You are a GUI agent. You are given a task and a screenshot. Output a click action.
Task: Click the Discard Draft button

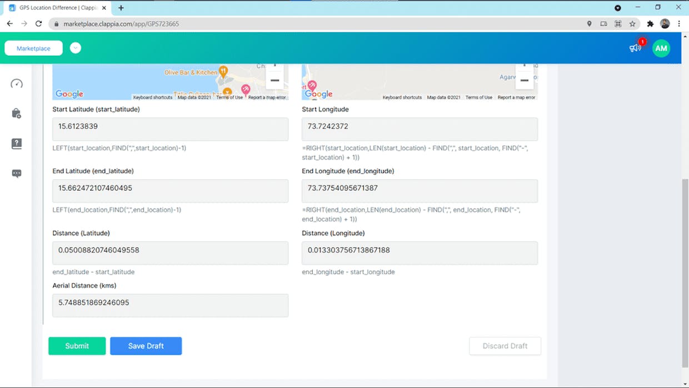505,346
